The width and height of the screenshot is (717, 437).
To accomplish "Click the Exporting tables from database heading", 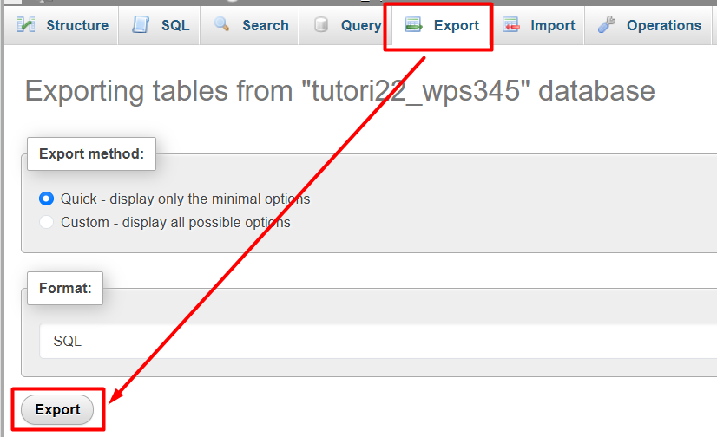I will [339, 91].
